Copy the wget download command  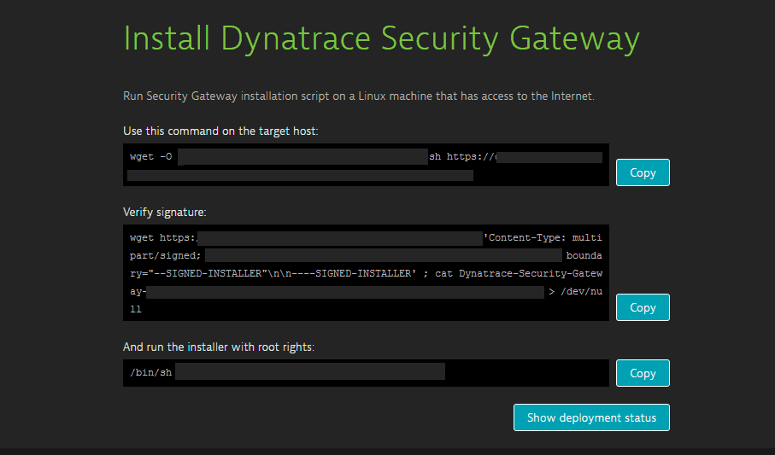tap(643, 172)
